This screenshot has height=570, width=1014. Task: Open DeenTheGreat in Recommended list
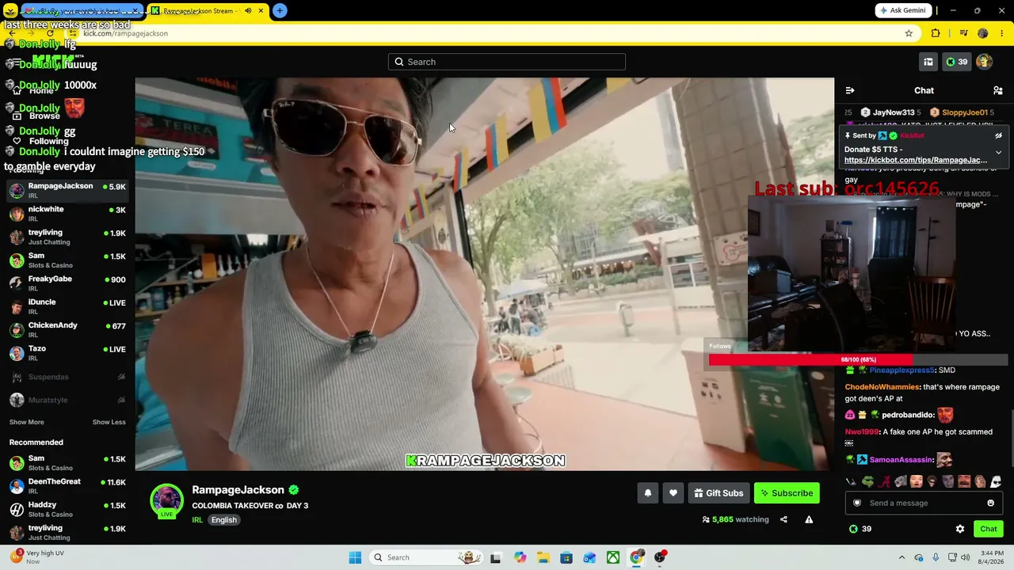[67, 486]
